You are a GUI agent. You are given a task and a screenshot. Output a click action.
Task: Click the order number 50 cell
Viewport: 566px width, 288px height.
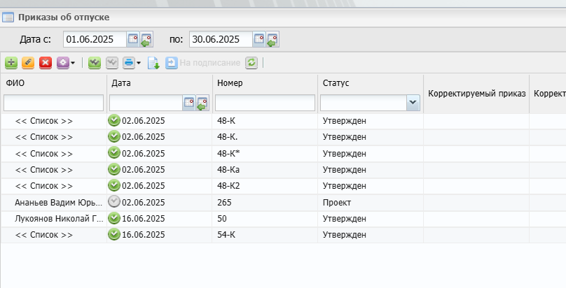pos(265,219)
